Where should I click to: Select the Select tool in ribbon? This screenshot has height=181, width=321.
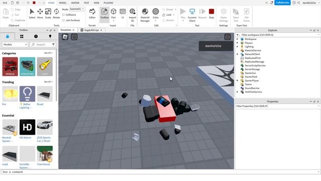click(x=32, y=14)
